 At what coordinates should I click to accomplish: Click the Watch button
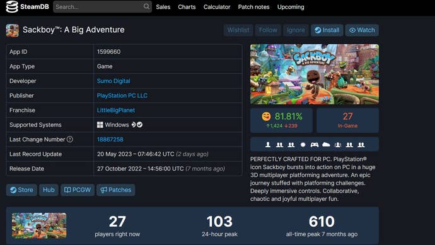coord(362,30)
